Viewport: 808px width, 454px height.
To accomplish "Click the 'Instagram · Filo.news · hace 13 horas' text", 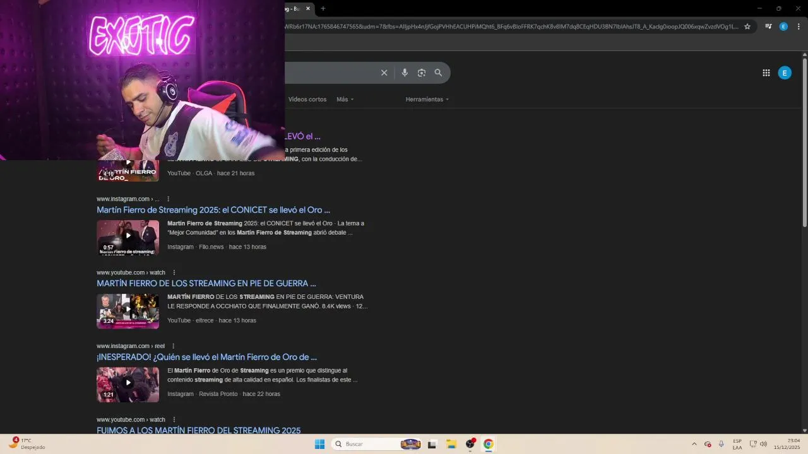I will [x=217, y=247].
